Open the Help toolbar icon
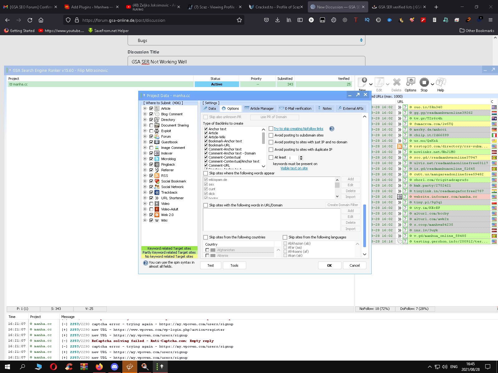The height and width of the screenshot is (373, 498). 441,82
